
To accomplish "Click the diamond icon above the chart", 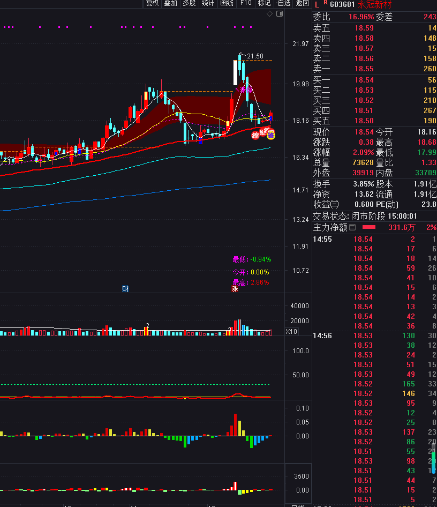I will (x=269, y=14).
